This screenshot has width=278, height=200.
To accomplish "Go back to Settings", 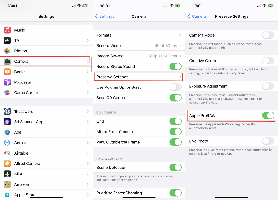I will click(x=105, y=16).
